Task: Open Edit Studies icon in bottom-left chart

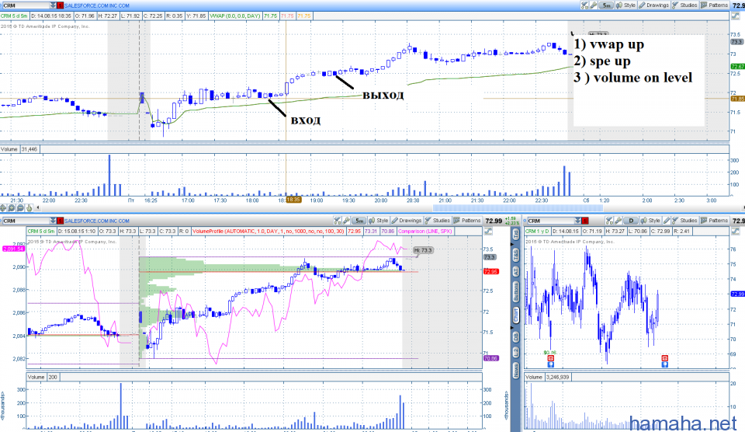Action: (x=338, y=221)
